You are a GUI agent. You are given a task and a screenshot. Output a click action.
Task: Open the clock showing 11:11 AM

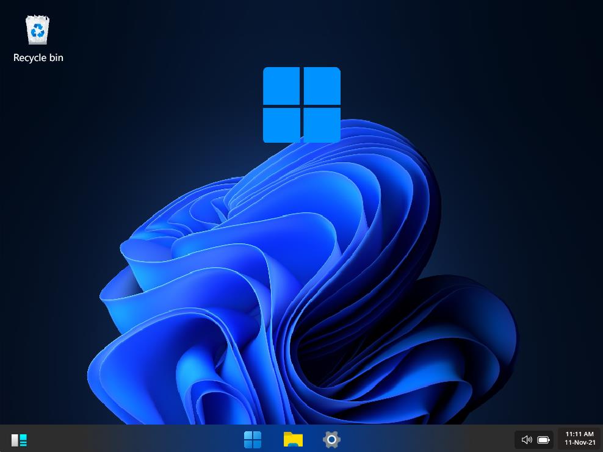[x=580, y=434]
